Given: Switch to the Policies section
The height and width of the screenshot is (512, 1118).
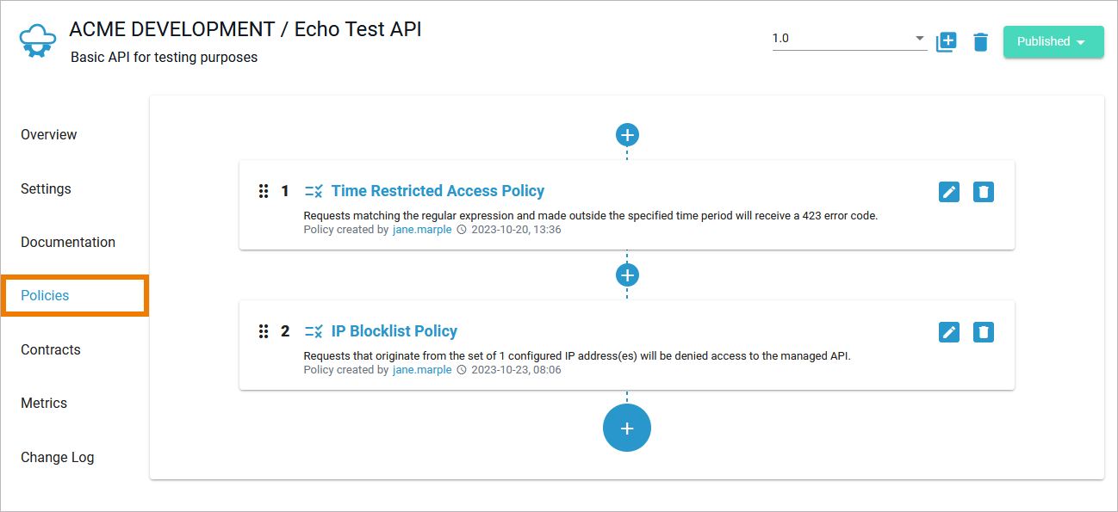Looking at the screenshot, I should pyautogui.click(x=43, y=295).
